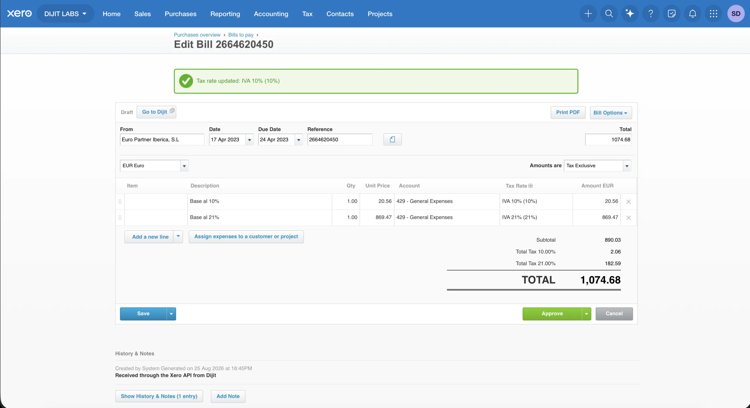Open the quick create plus icon
This screenshot has width=750, height=408.
tap(588, 13)
